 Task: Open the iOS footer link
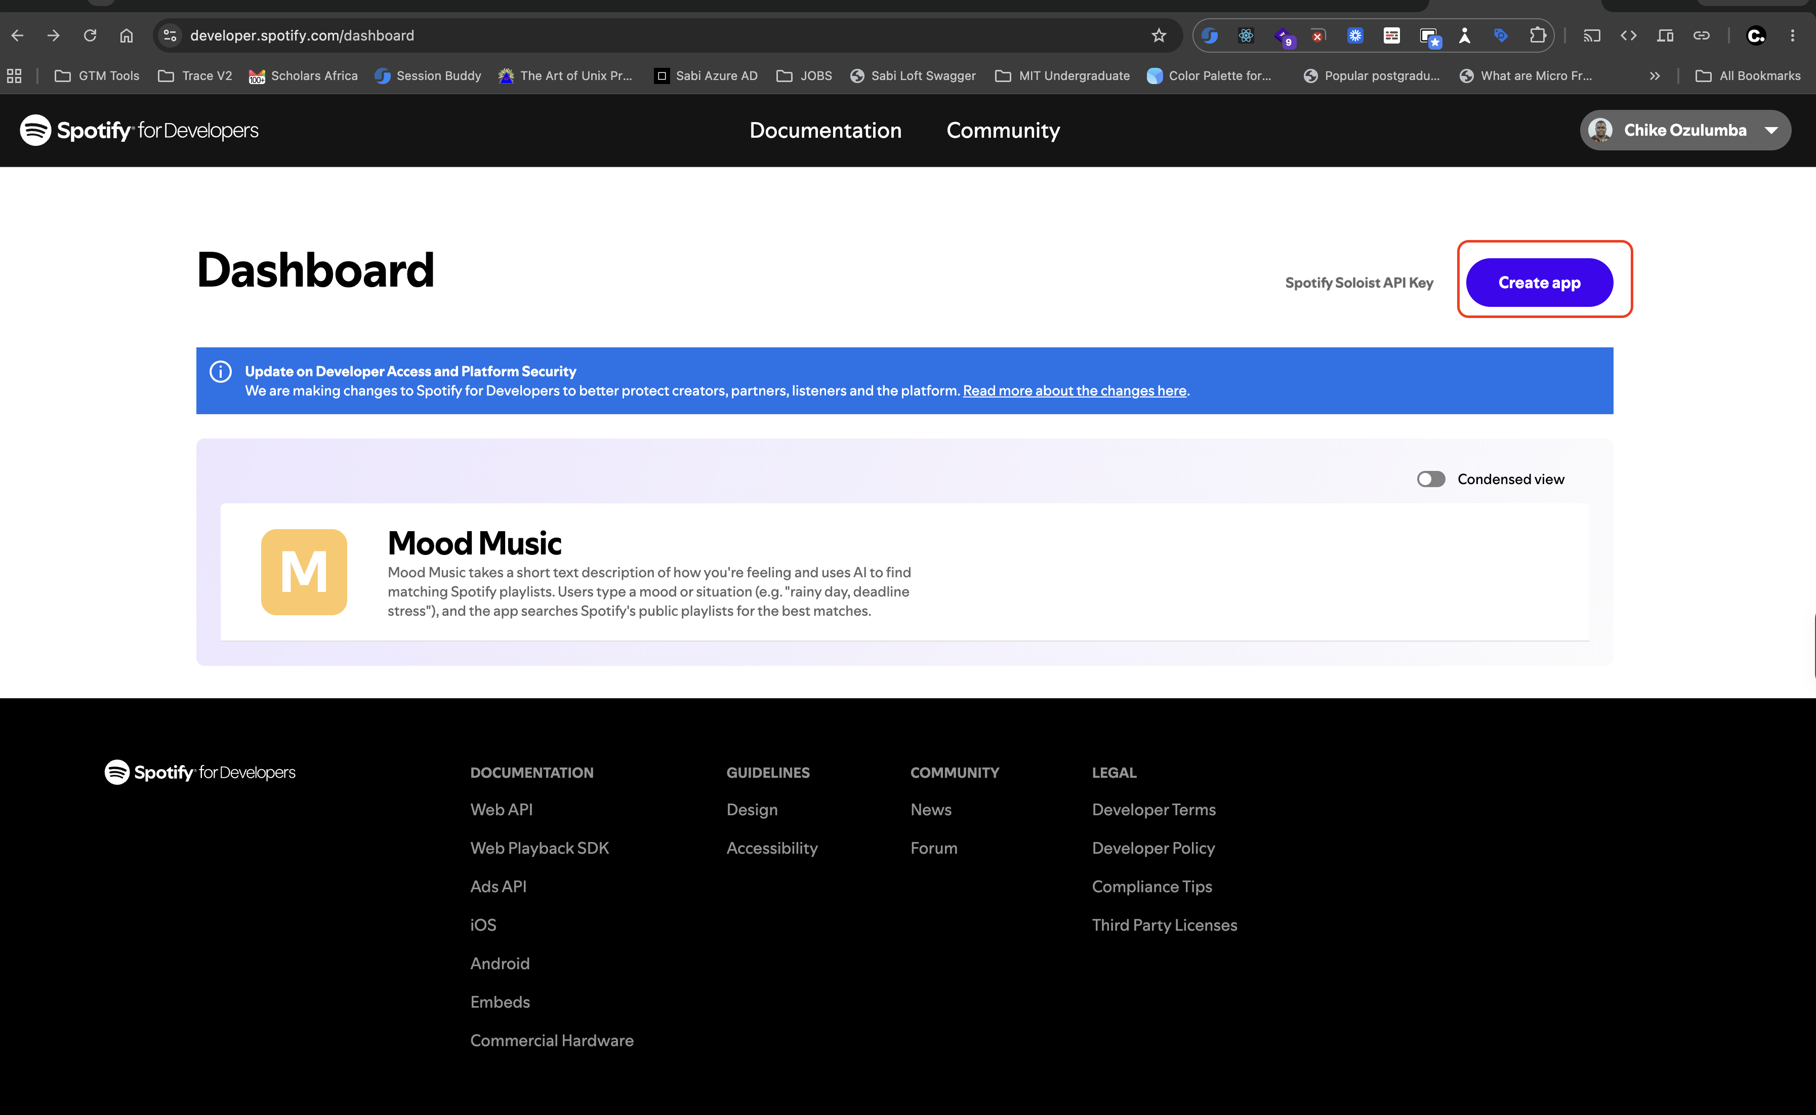(x=483, y=925)
